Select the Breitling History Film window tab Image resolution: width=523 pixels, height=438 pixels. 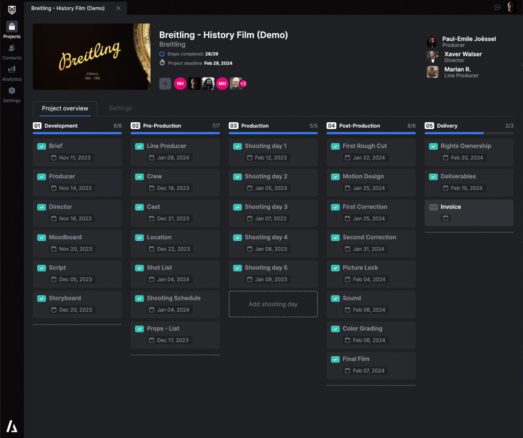point(76,8)
